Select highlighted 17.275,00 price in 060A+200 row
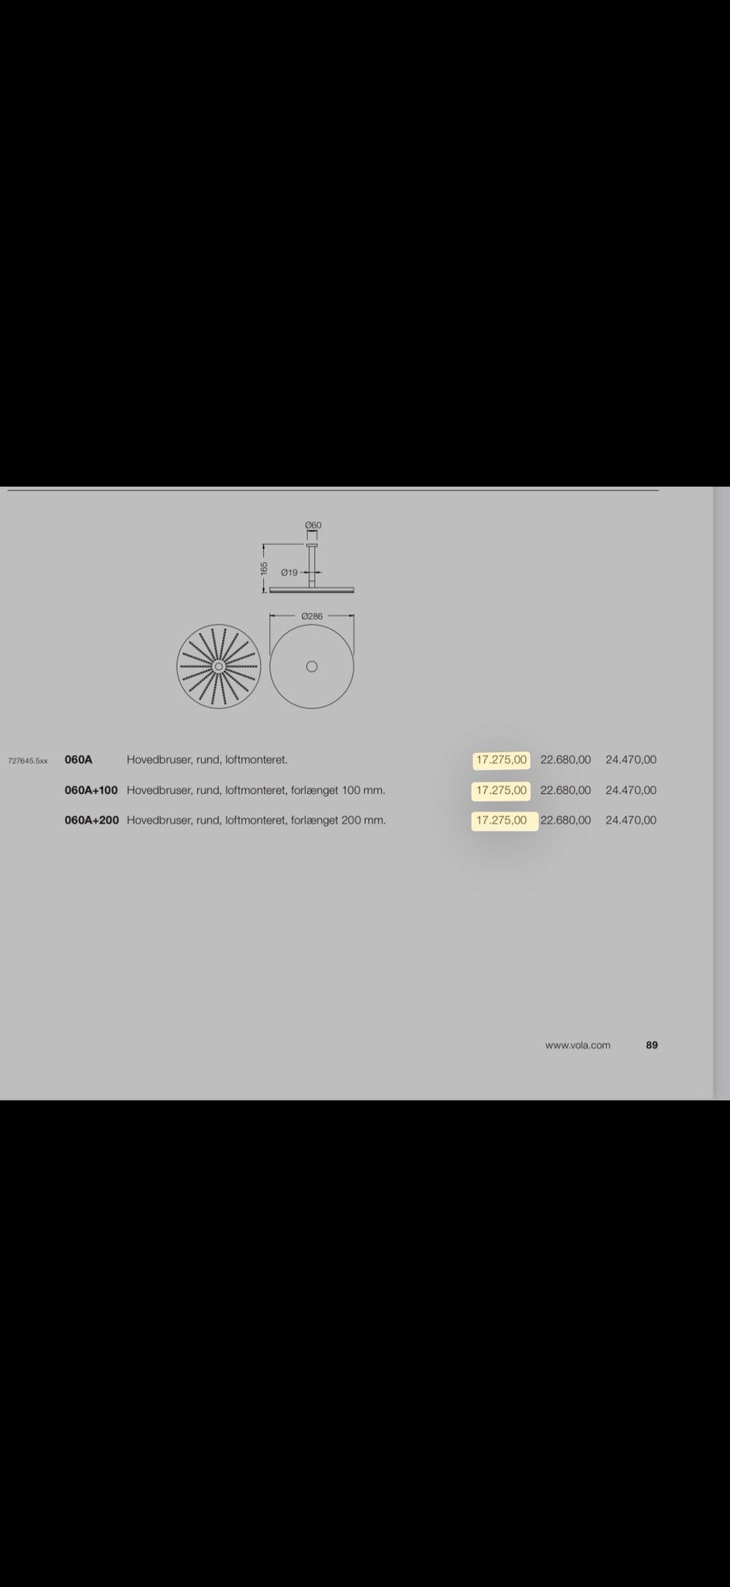The image size is (730, 1587). click(x=504, y=820)
